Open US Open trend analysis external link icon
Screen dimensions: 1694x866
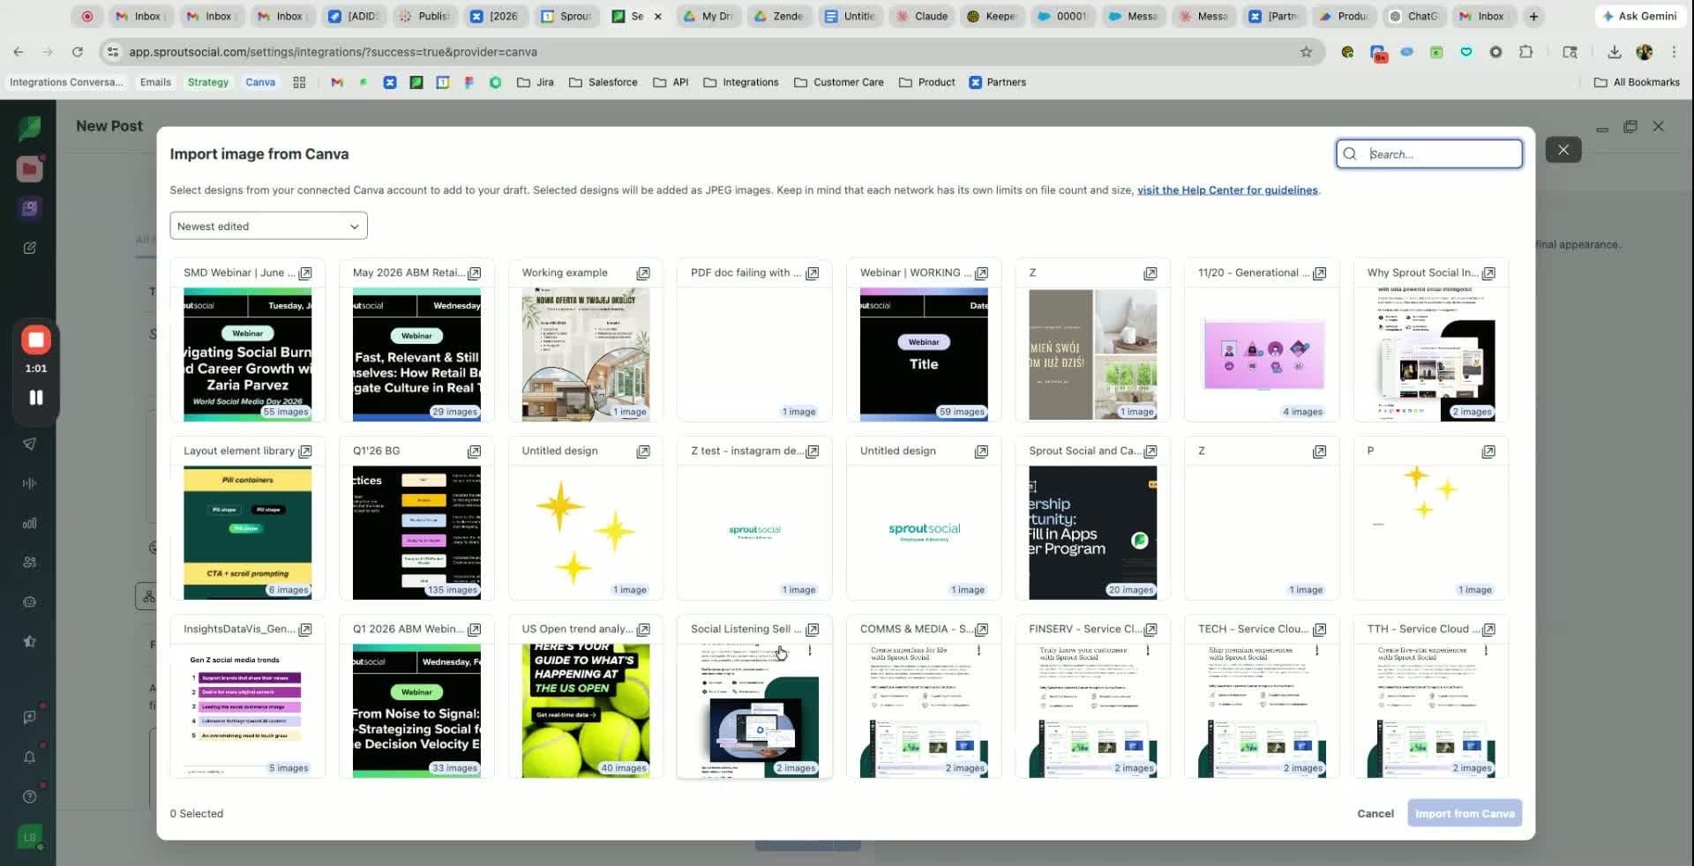click(643, 630)
